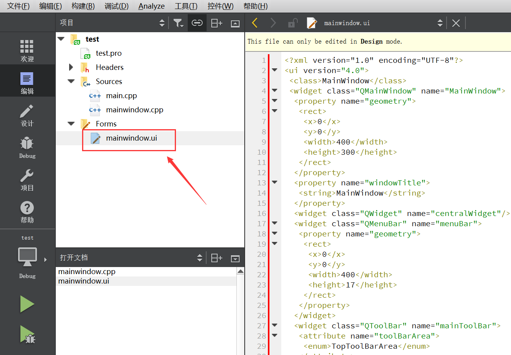This screenshot has width=511, height=355.
Task: Click the text <class>MainWindow</class> on line 3
Action: 348,81
